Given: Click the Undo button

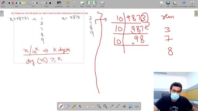Looking at the screenshot, I should point(68,4).
